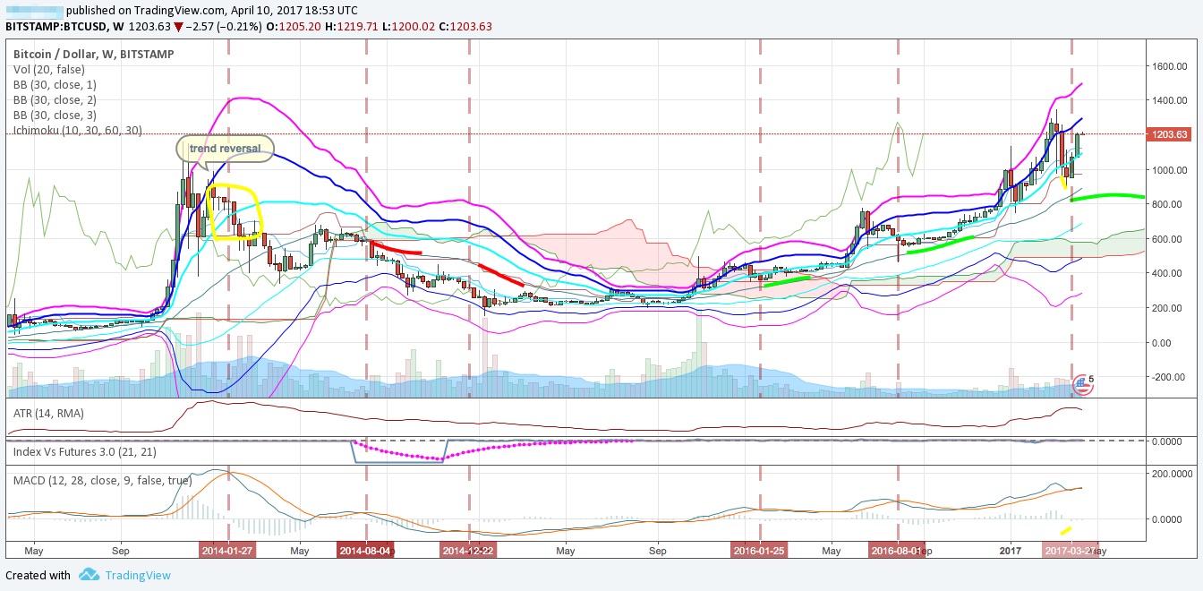Click the 2017-03-27 date marker label

[x=1069, y=551]
